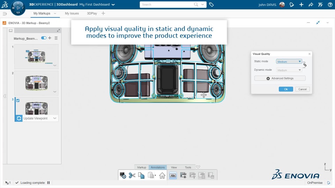Click the link chain icon between modes
This screenshot has width=335, height=188.
[x=305, y=65]
